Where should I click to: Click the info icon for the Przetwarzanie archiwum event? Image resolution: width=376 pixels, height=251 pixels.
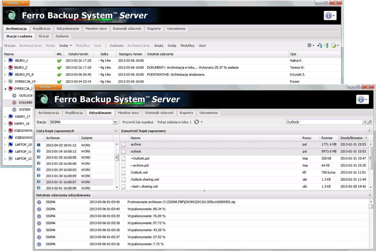coord(39,202)
